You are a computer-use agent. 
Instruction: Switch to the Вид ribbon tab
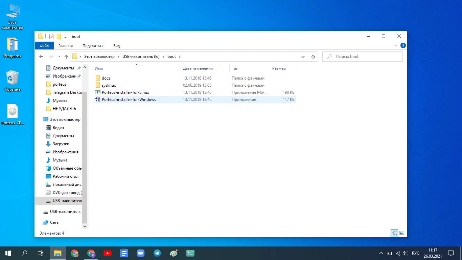(116, 46)
